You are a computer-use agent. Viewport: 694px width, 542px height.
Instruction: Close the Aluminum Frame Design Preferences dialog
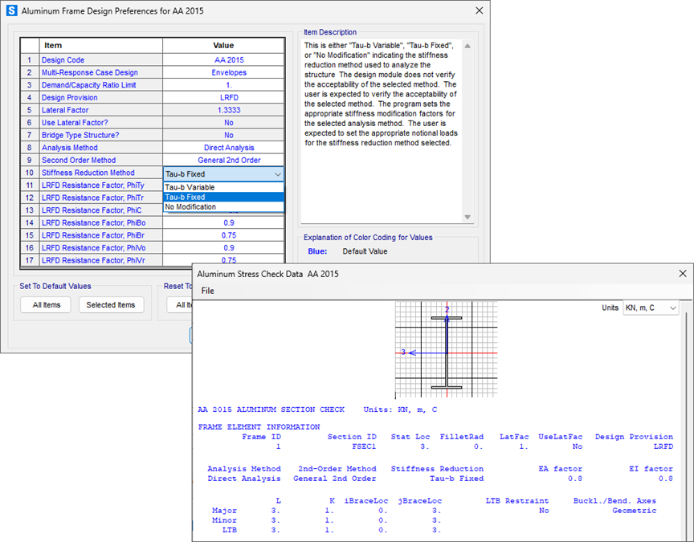(x=480, y=10)
